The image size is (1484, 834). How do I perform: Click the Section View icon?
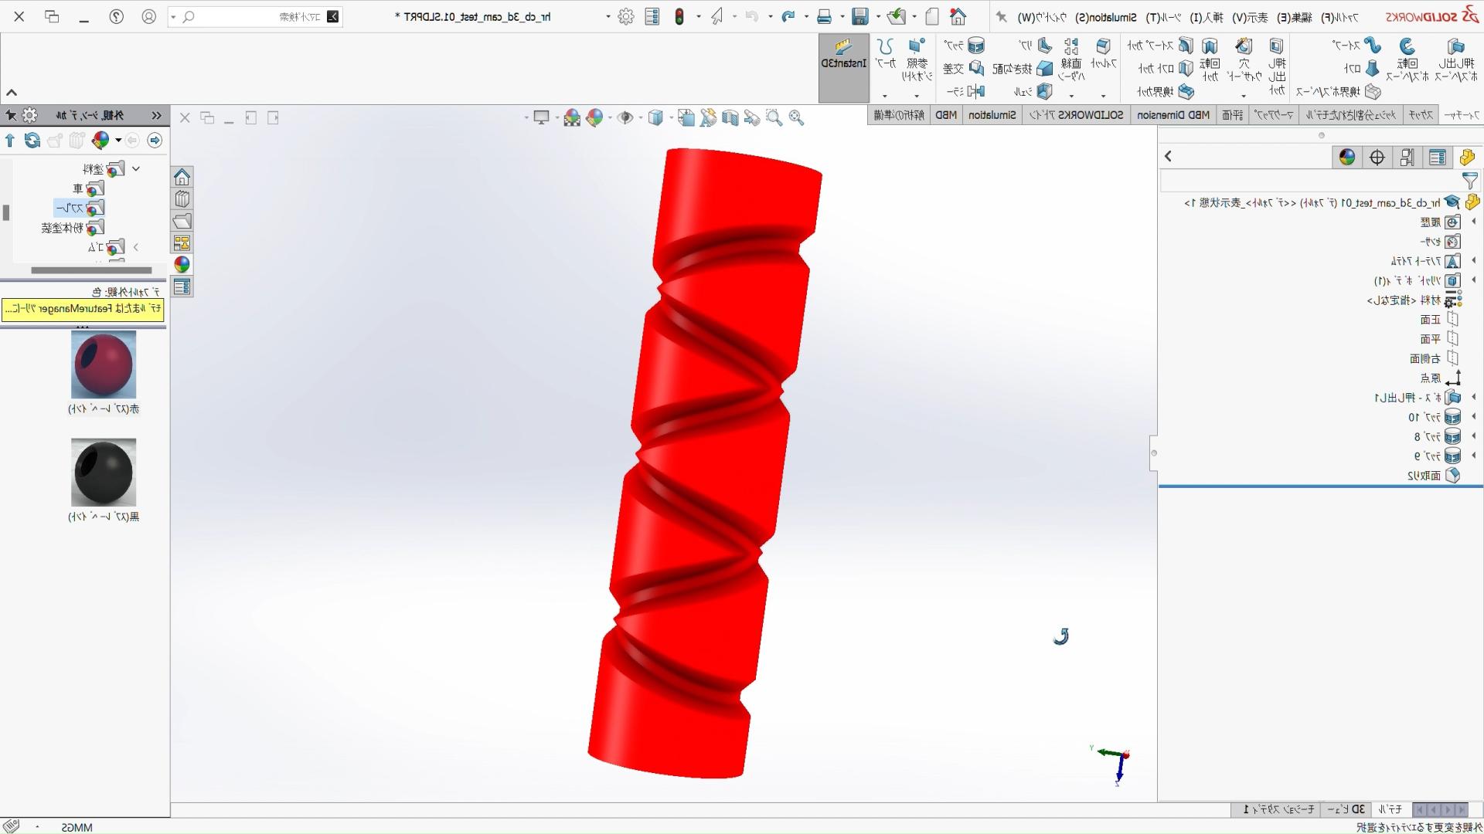tap(730, 117)
